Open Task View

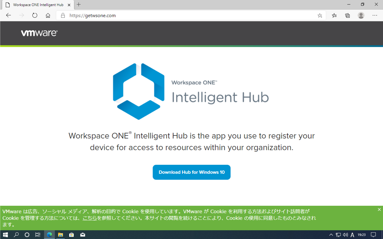click(x=38, y=235)
